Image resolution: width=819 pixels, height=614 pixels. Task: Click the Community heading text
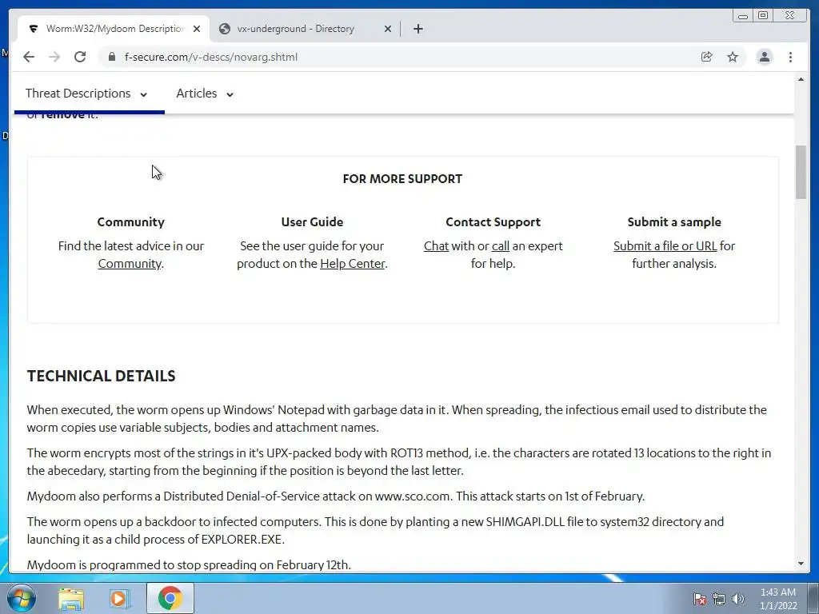pyautogui.click(x=130, y=222)
